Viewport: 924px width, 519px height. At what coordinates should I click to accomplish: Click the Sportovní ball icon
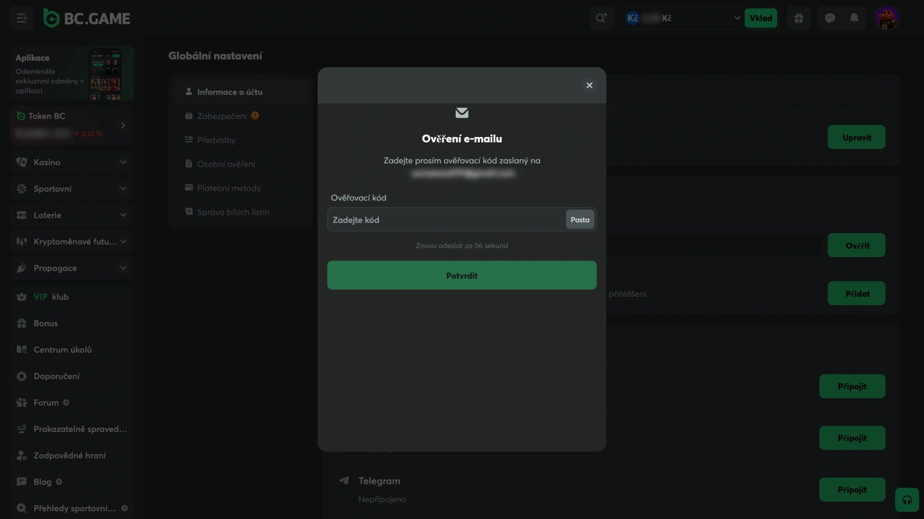tap(22, 188)
